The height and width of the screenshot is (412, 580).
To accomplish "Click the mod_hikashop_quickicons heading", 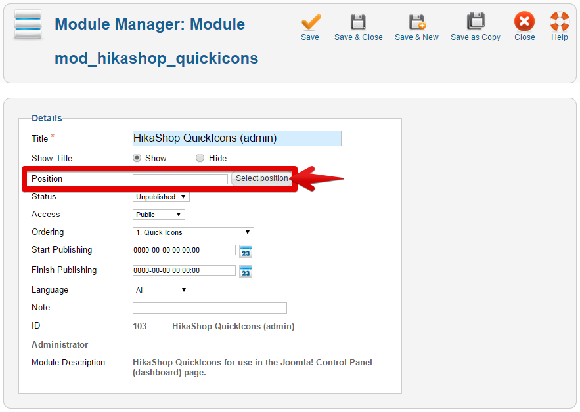I will click(x=156, y=58).
